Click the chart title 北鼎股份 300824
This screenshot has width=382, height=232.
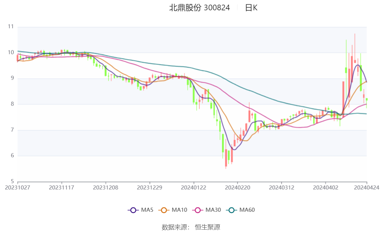click(200, 8)
